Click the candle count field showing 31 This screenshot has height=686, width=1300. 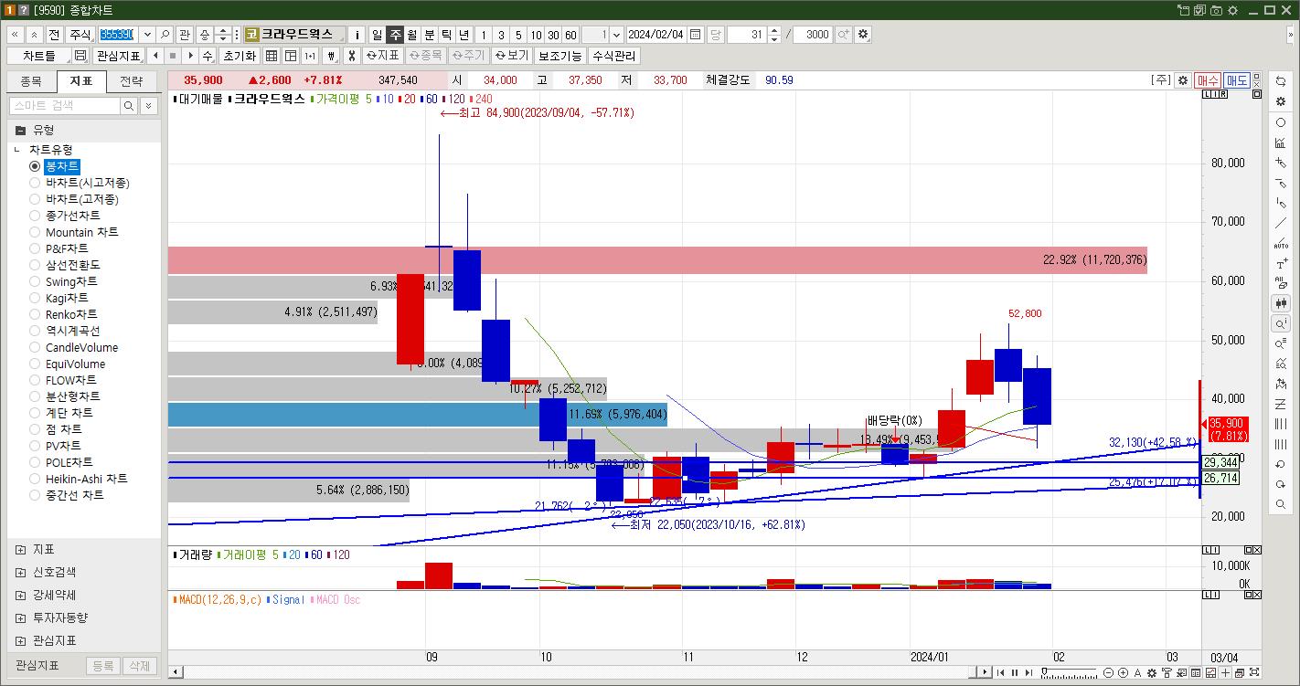point(747,35)
